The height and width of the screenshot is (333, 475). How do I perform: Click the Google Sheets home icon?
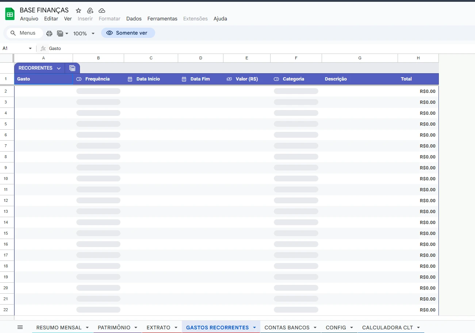10,14
